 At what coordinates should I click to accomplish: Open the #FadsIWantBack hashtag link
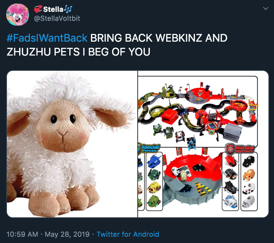click(47, 38)
